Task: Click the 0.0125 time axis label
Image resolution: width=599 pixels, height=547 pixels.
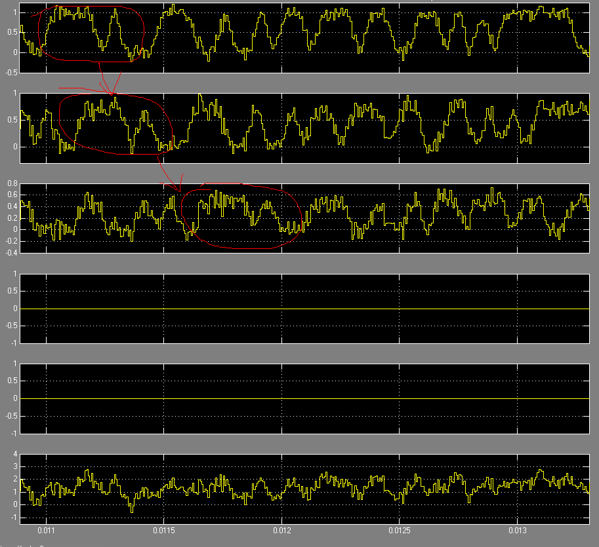Action: pyautogui.click(x=400, y=530)
